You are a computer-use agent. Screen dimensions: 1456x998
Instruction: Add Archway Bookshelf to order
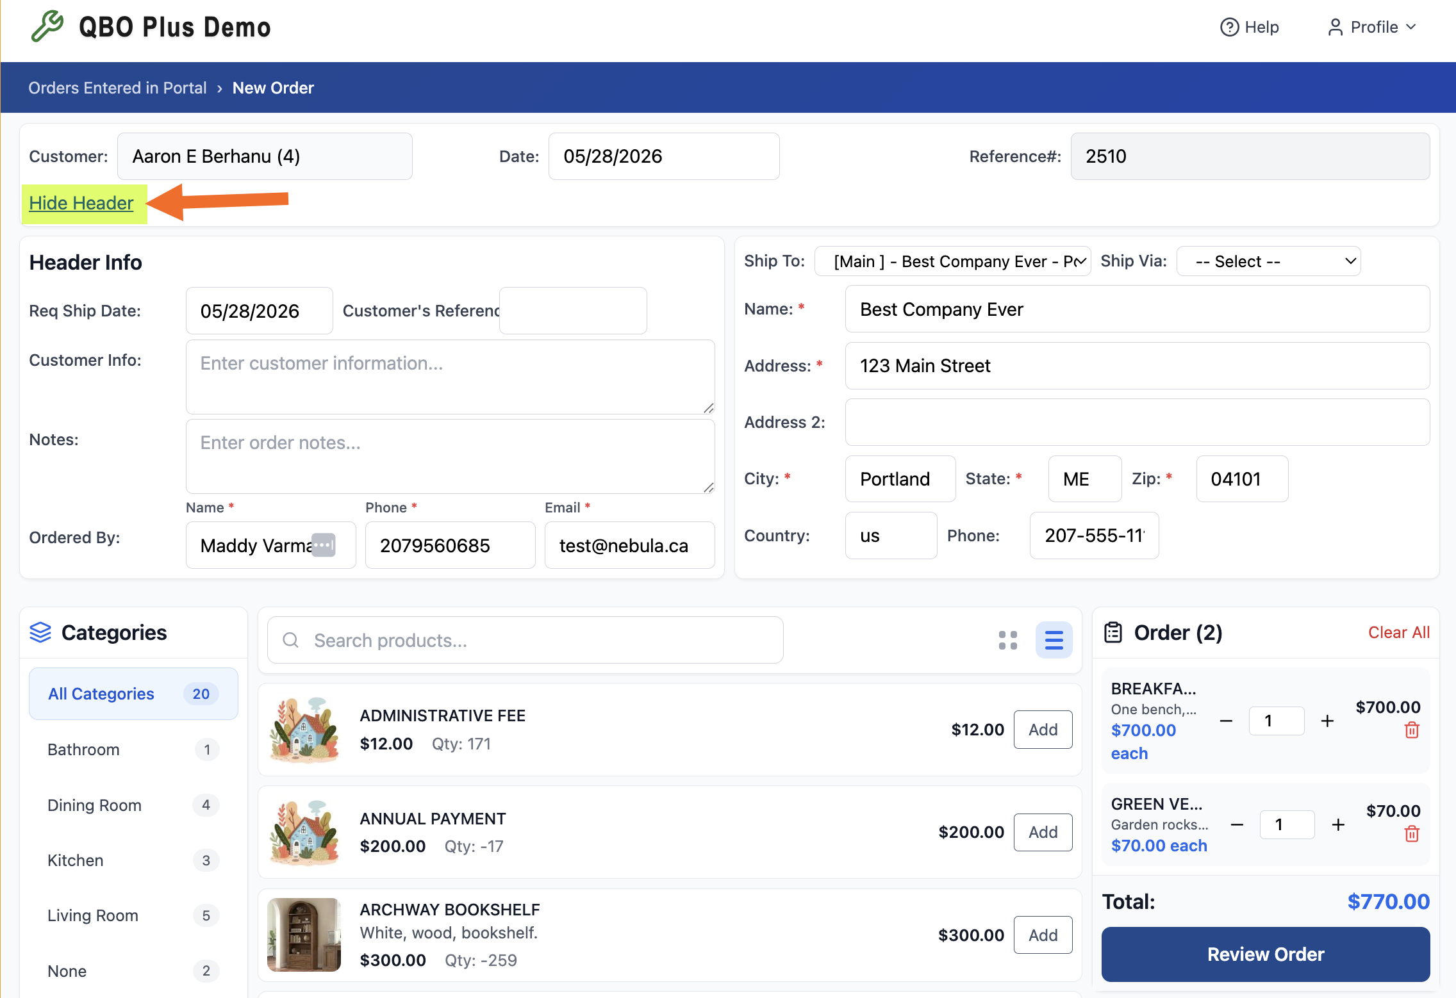1043,935
